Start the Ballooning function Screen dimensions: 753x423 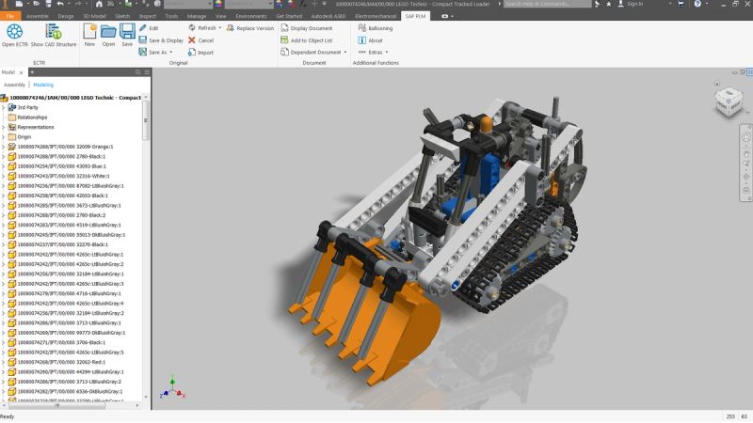376,28
